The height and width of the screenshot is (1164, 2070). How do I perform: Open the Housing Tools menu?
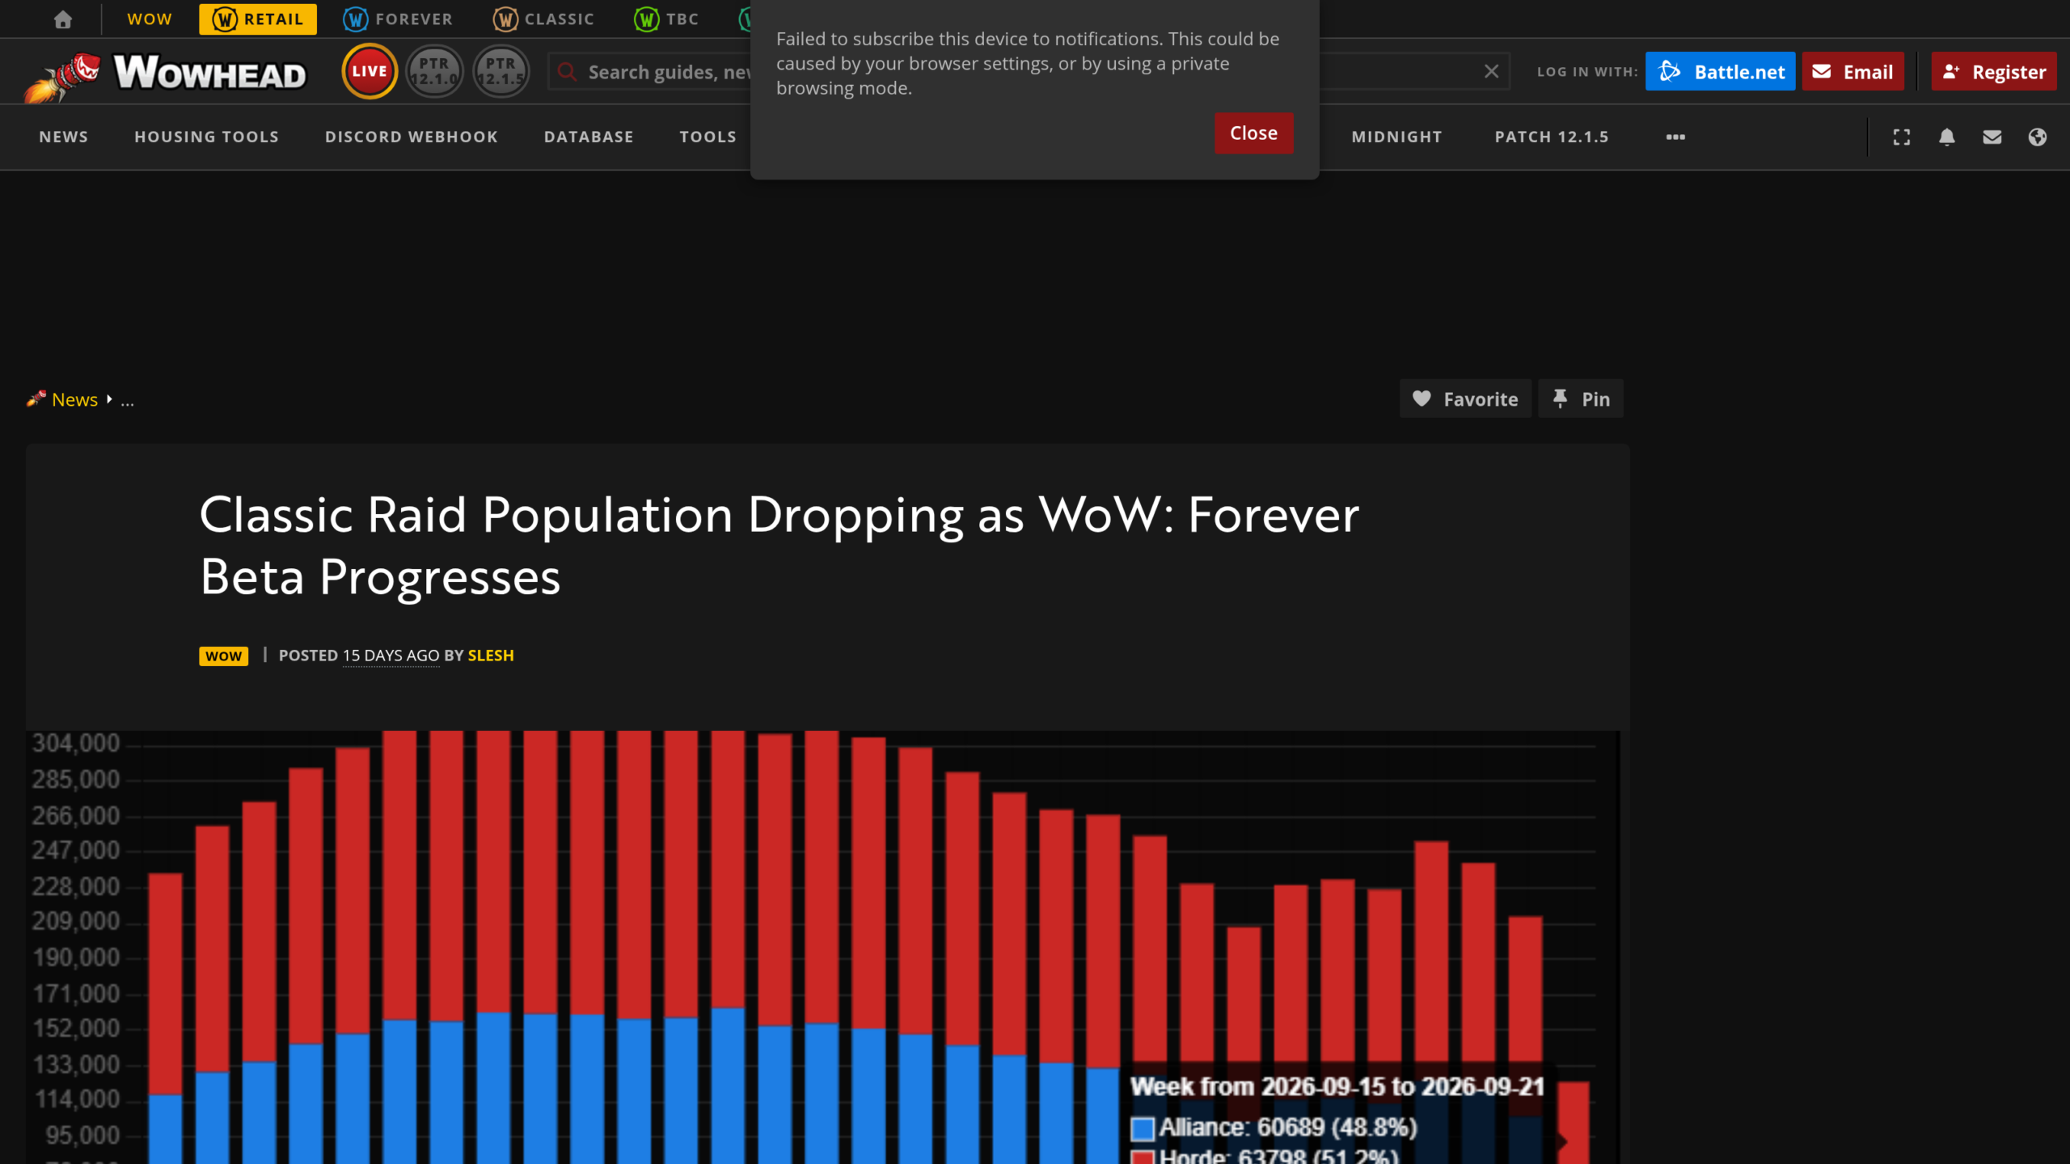(x=206, y=137)
